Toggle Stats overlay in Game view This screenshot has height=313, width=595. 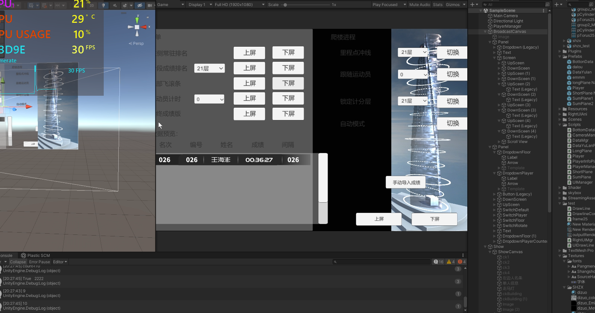click(438, 4)
